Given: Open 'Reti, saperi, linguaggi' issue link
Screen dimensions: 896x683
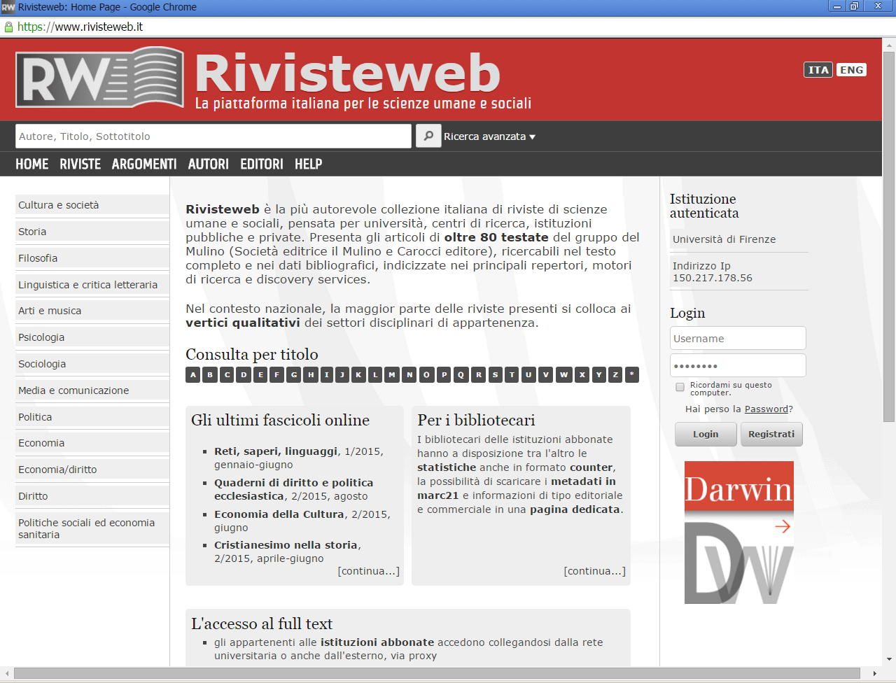Looking at the screenshot, I should [x=276, y=451].
